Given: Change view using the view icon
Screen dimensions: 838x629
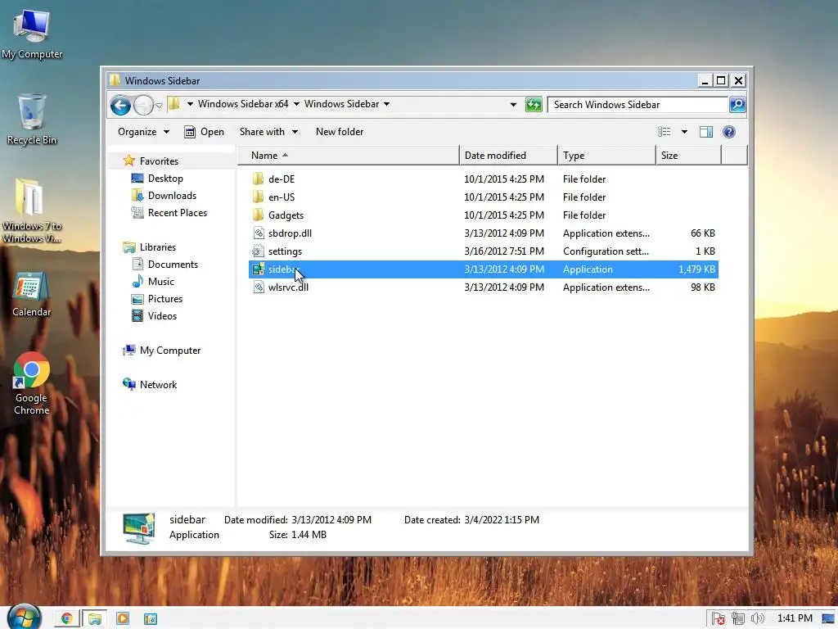Looking at the screenshot, I should [x=665, y=132].
